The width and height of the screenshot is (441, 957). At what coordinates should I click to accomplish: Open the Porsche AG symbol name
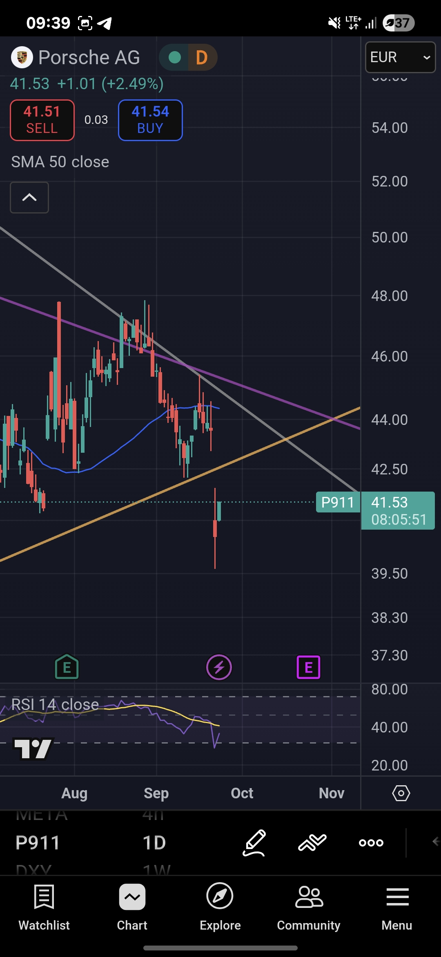89,57
